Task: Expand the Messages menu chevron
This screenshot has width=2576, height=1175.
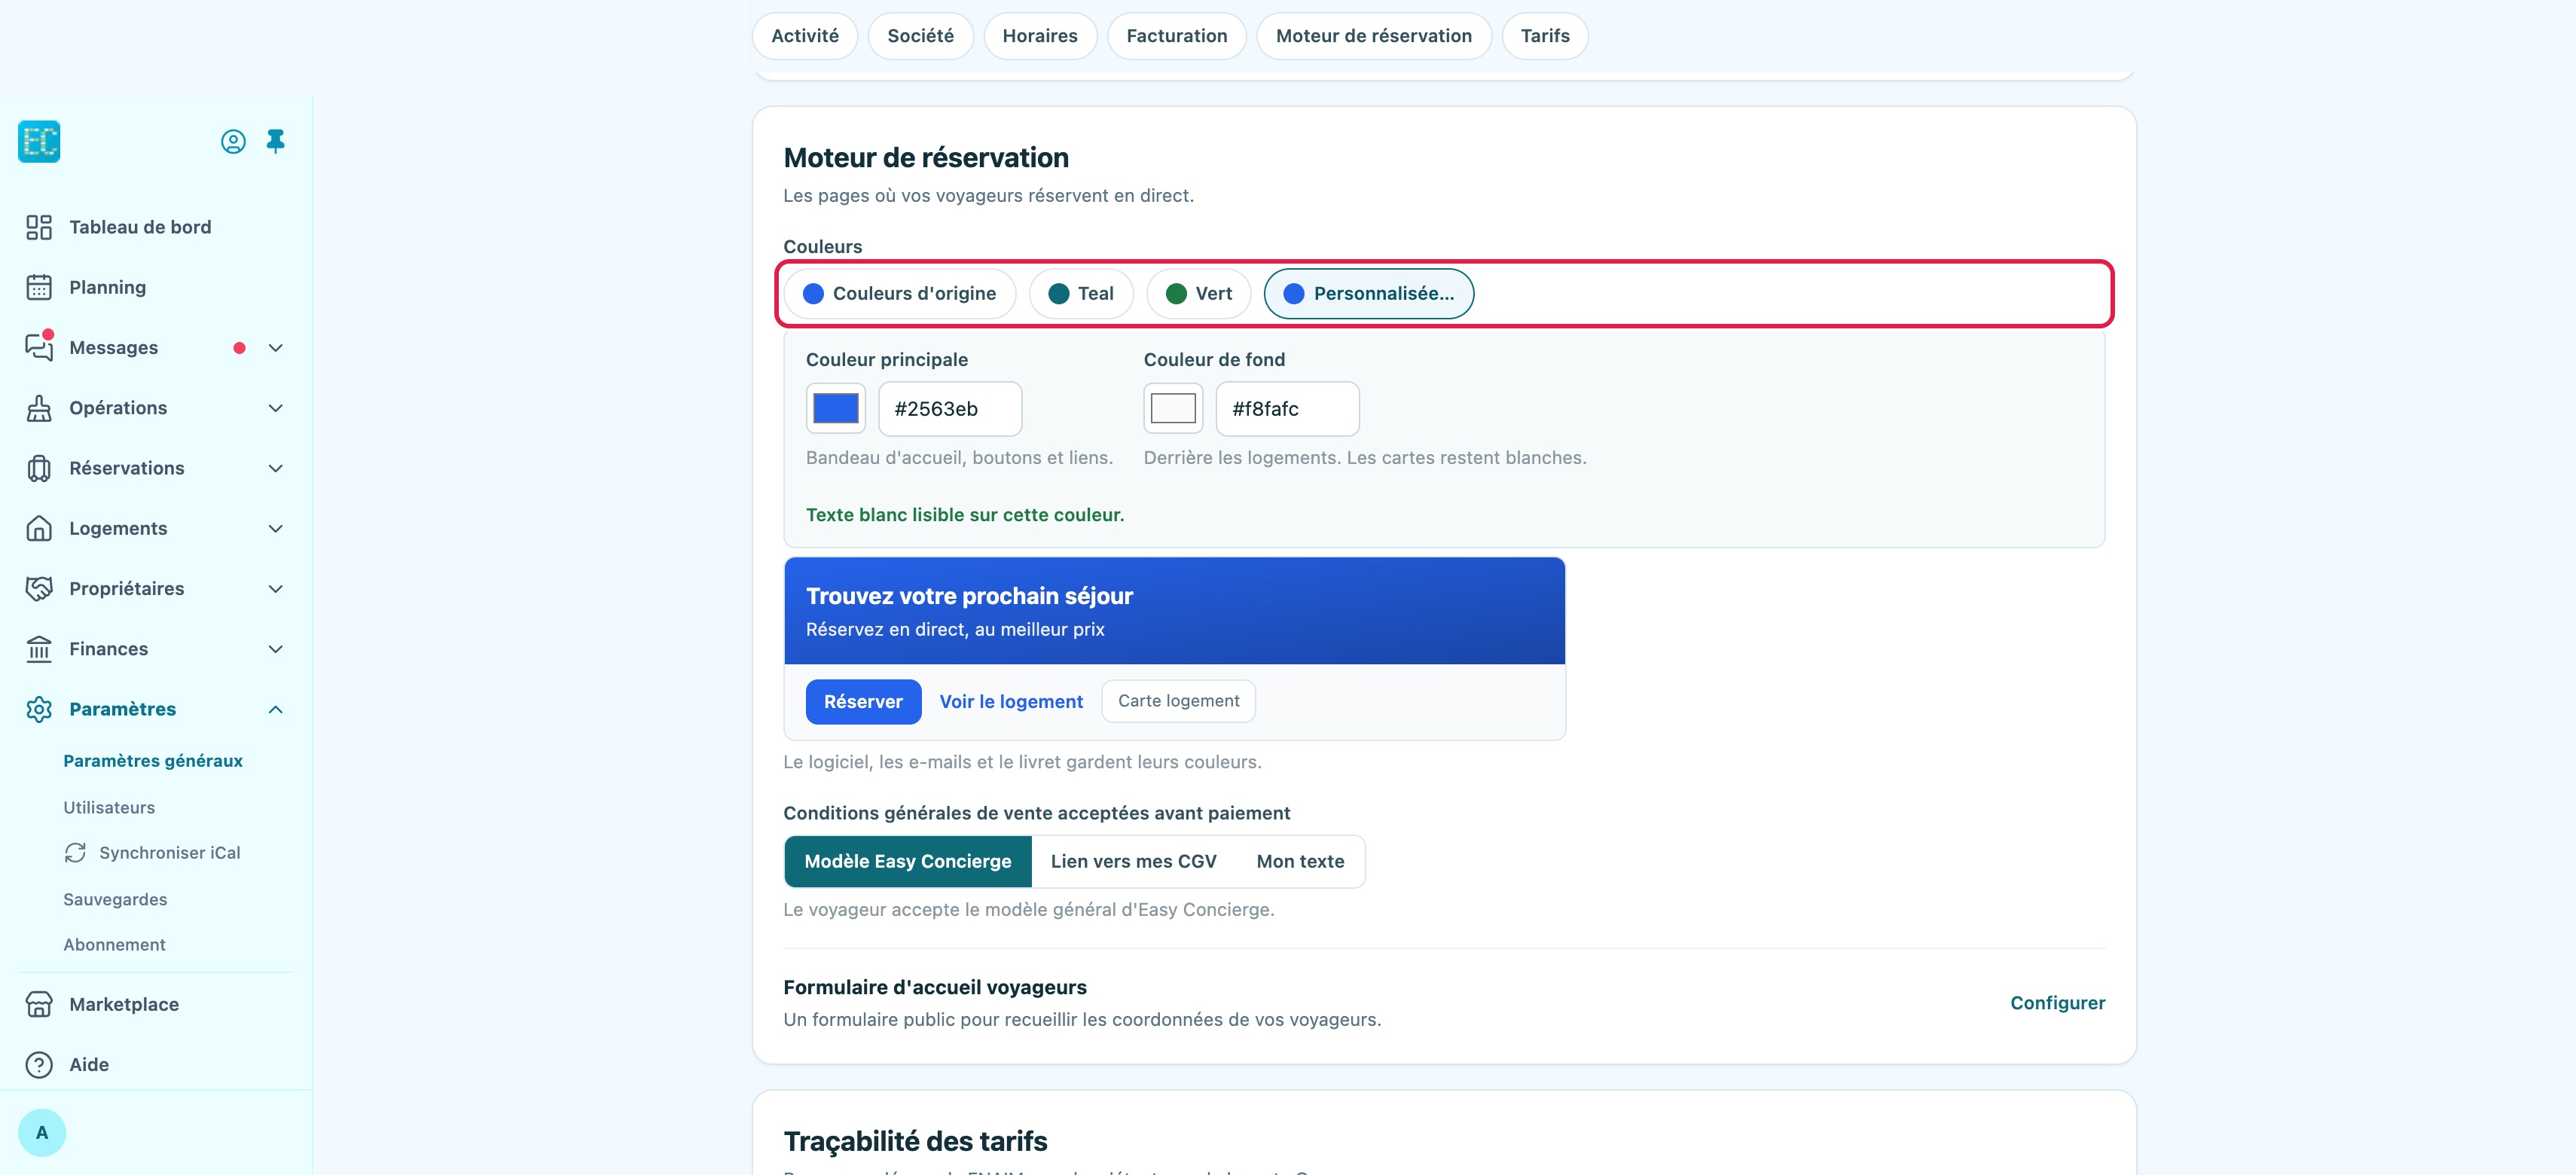Action: tap(276, 348)
